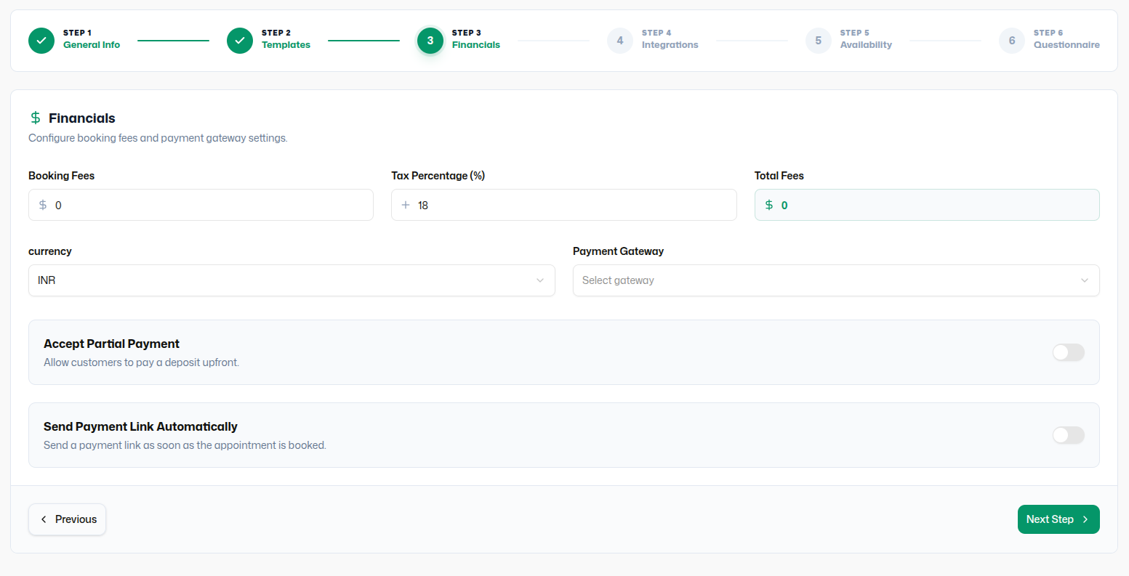Click the Payment Gateway label

pyautogui.click(x=618, y=251)
